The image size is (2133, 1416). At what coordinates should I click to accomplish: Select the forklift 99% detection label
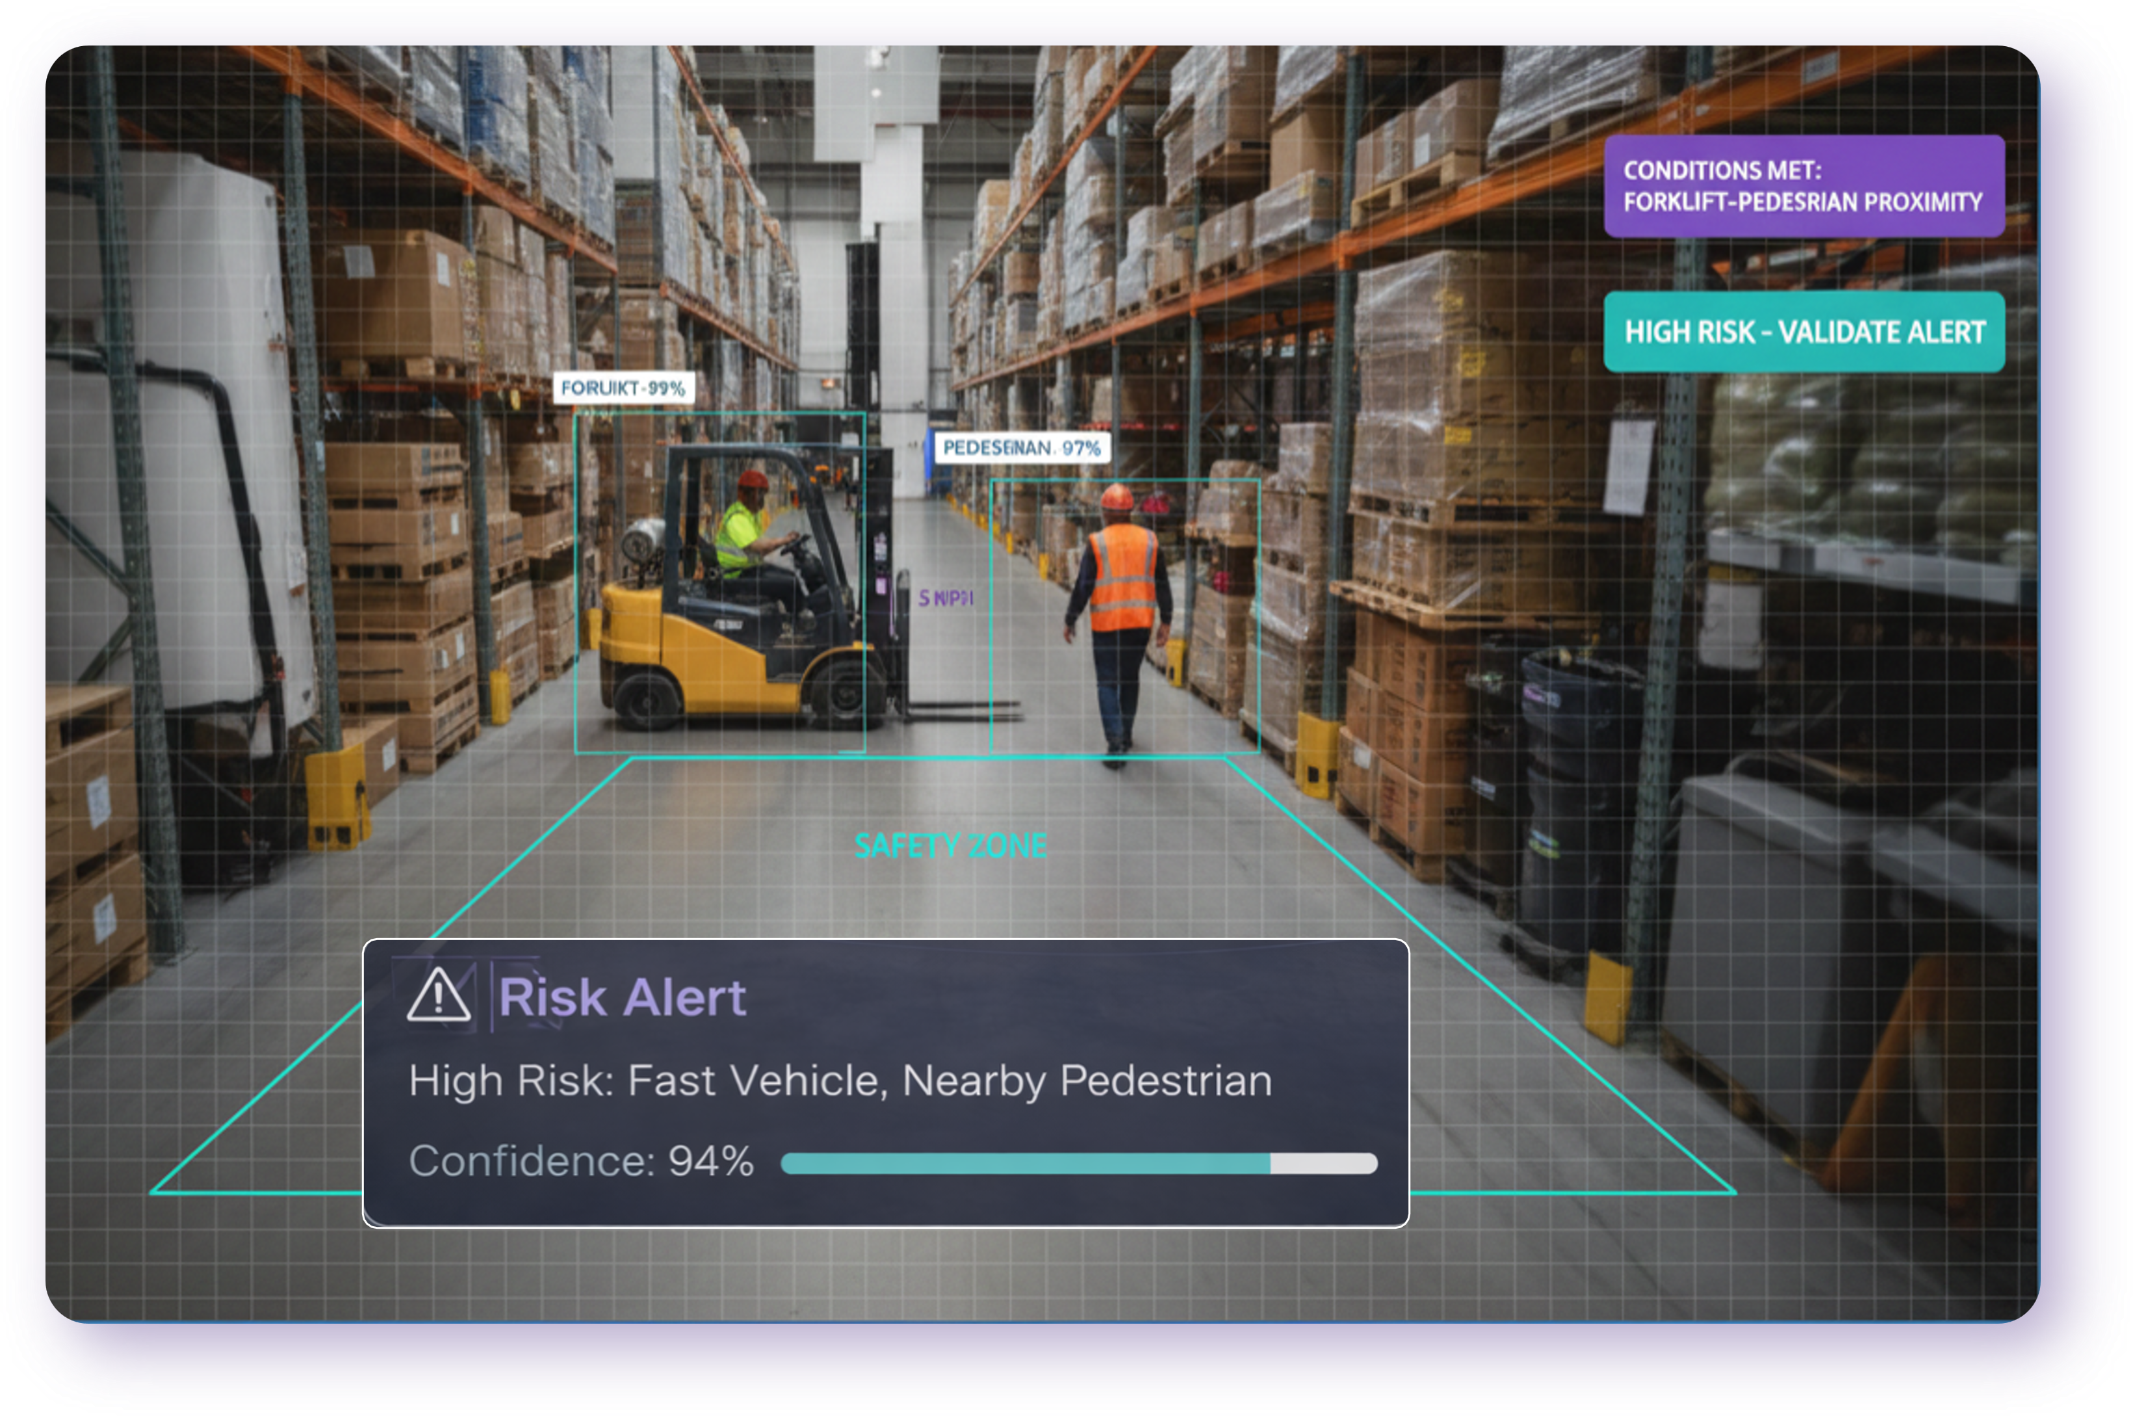click(623, 388)
